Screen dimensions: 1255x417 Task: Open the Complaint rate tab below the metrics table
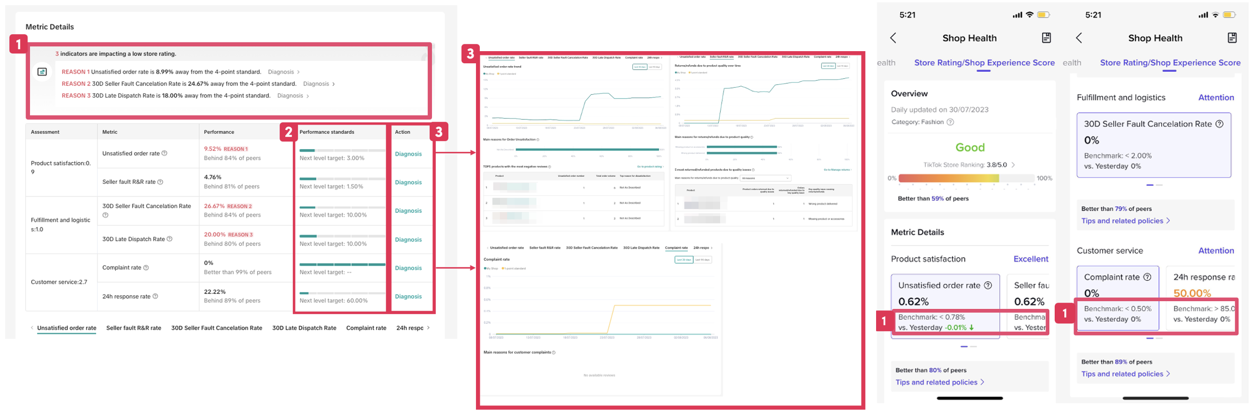coord(366,328)
